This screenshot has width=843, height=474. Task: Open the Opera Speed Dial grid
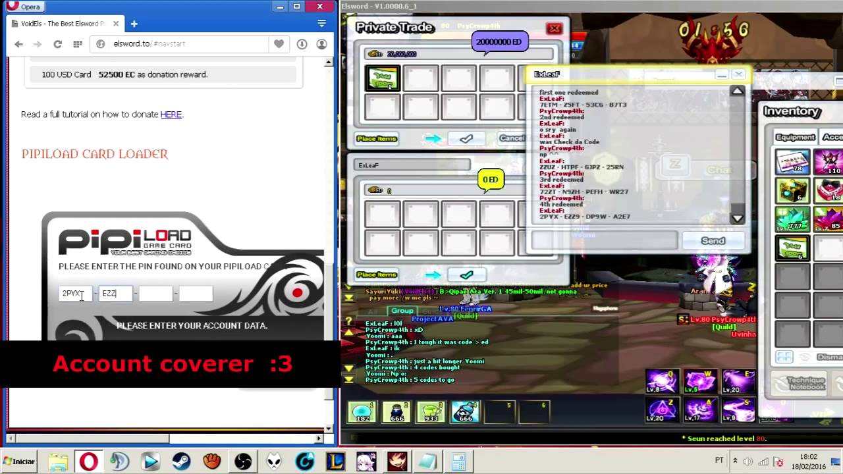(78, 44)
